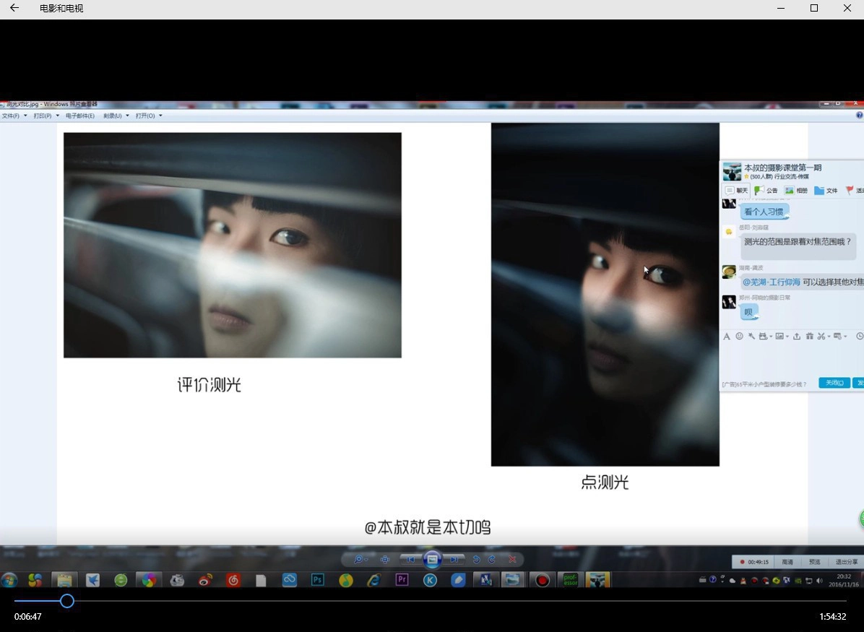Click the Windows Start orb
The width and height of the screenshot is (864, 632).
[x=9, y=580]
